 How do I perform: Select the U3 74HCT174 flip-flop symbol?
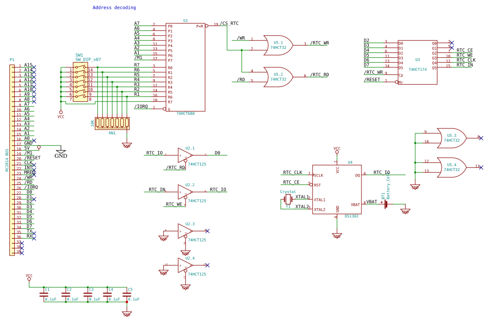[x=418, y=61]
